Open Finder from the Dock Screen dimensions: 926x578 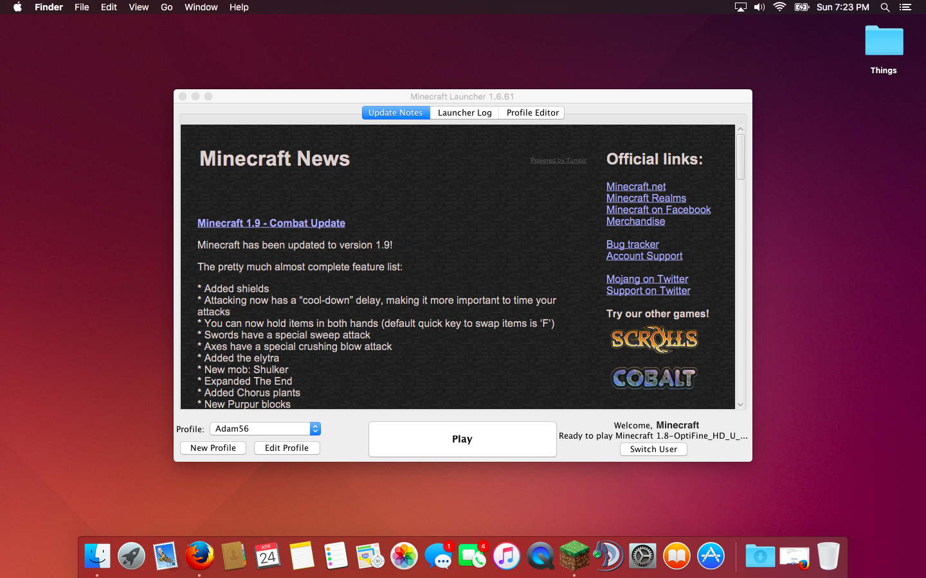[98, 556]
